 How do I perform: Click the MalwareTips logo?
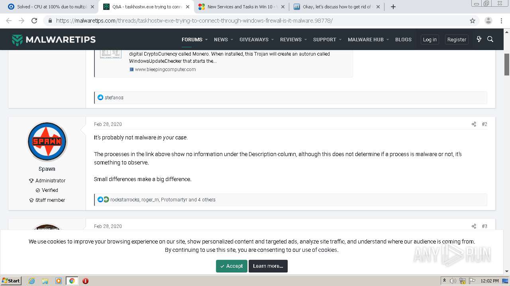[x=54, y=39]
